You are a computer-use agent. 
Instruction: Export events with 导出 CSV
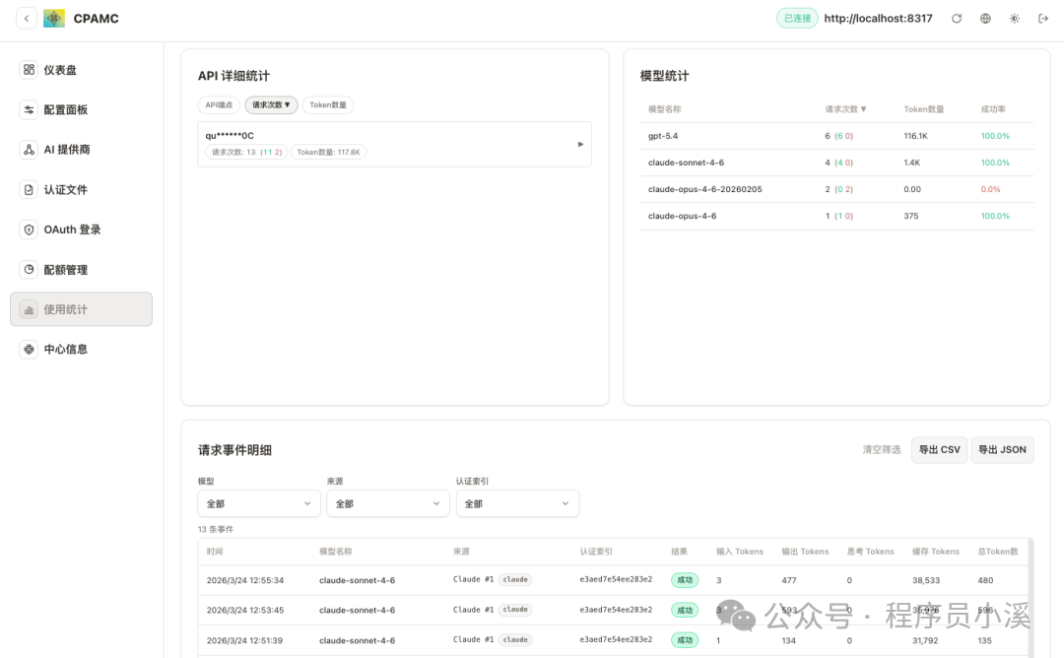tap(939, 450)
